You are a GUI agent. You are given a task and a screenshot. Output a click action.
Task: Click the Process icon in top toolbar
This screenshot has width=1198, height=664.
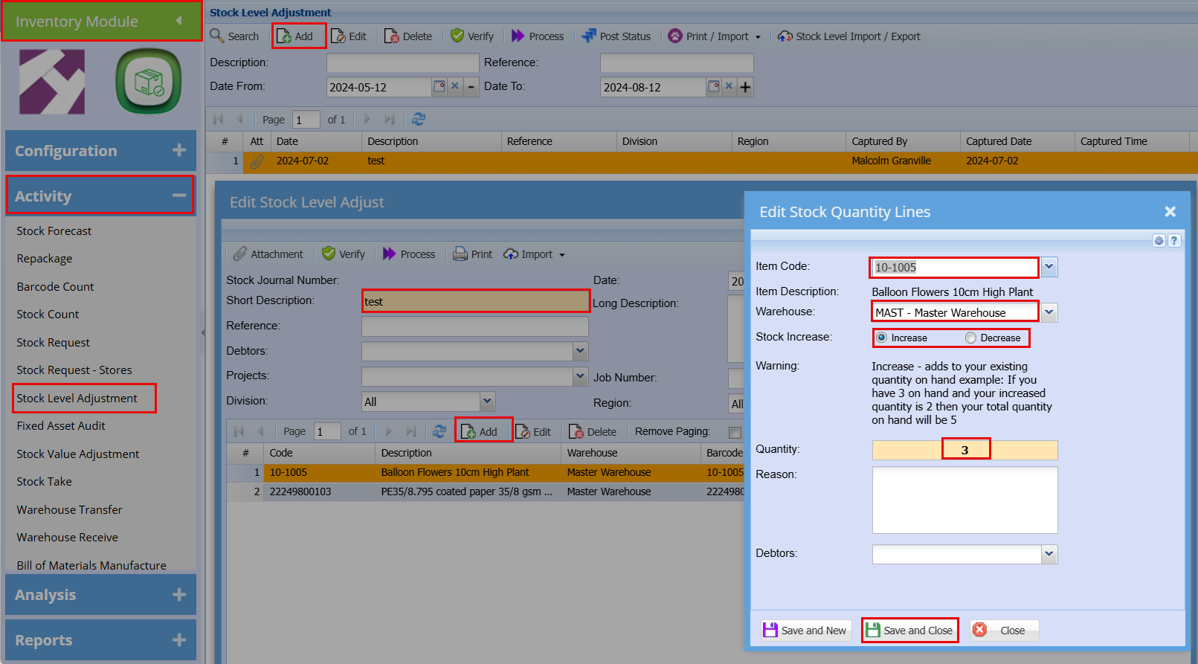coord(518,36)
